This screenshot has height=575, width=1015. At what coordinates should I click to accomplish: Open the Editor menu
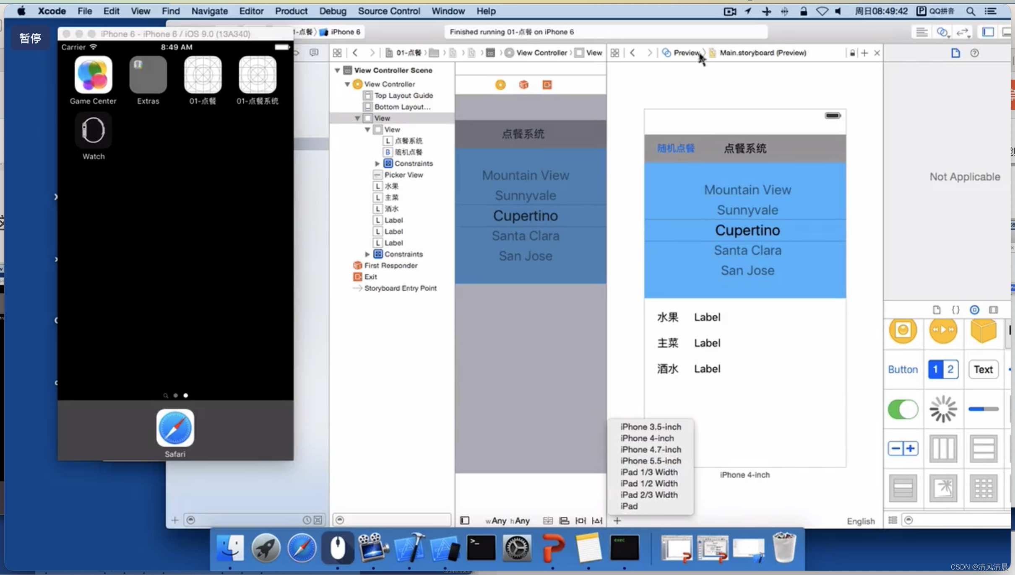[x=251, y=11]
